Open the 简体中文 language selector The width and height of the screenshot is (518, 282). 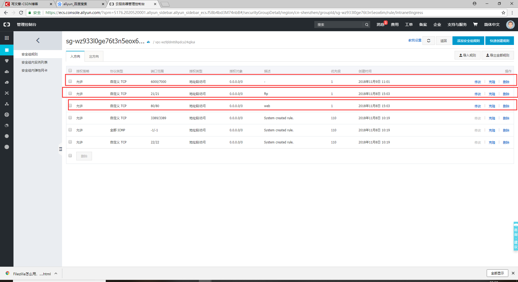click(492, 24)
